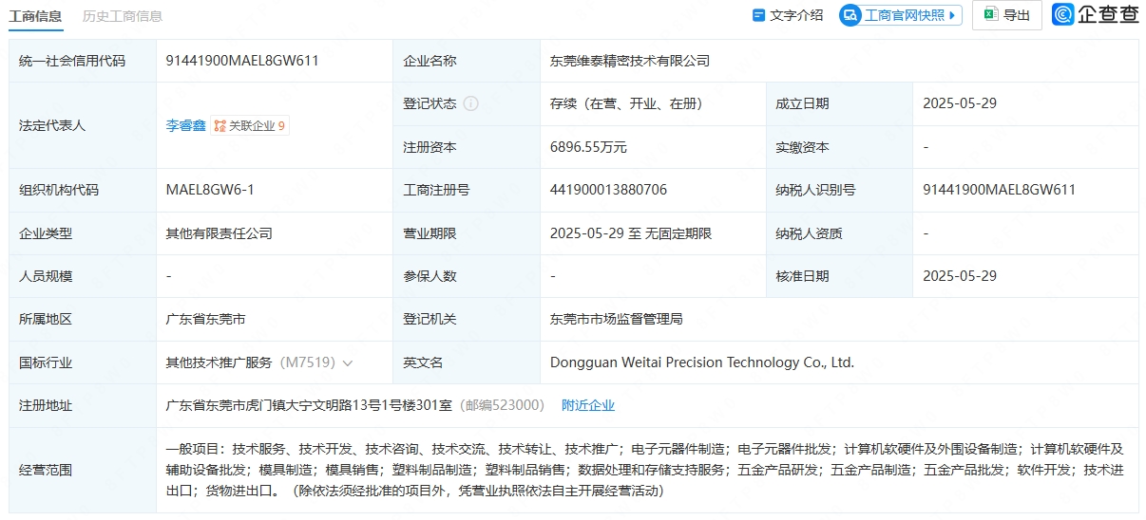Expand the 其他技术推广服务 industry chevron
This screenshot has height=520, width=1146.
click(x=348, y=362)
